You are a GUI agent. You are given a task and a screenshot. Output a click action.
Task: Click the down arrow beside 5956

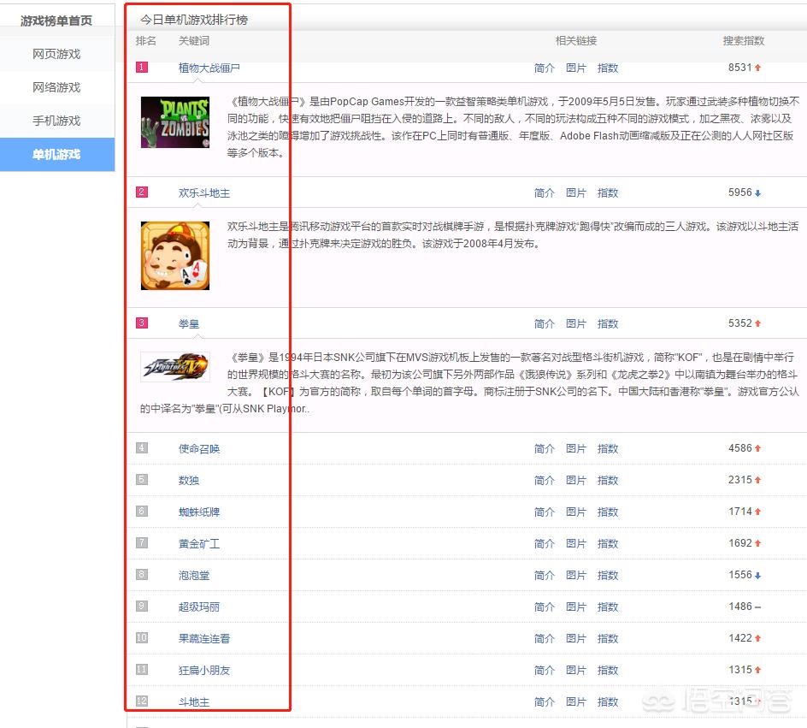[x=757, y=193]
